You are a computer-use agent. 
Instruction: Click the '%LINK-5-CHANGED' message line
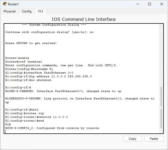[63, 91]
